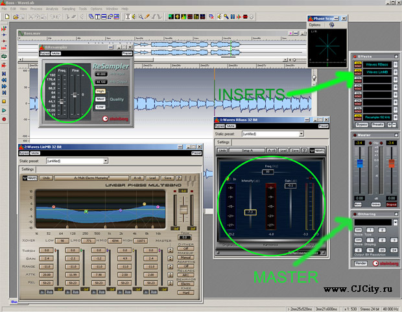Click Undo button in LinMB plugin
Screen dimensions: 402x312
click(x=46, y=178)
